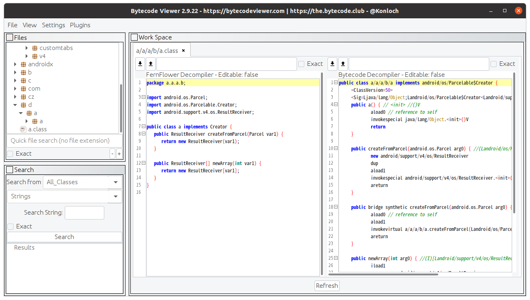Viewport: 530px width, 300px height.
Task: Click the a.class file icon in Files tree
Action: coord(23,129)
